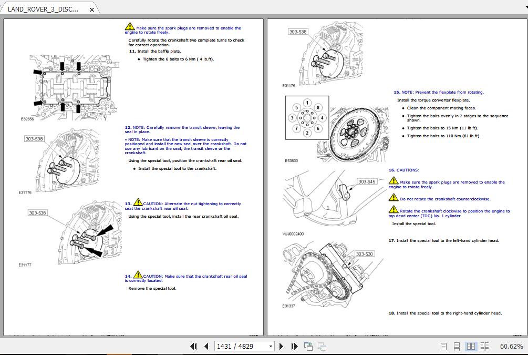Viewport: 528px width, 355px height.
Task: Go to the previous page
Action: click(x=206, y=346)
